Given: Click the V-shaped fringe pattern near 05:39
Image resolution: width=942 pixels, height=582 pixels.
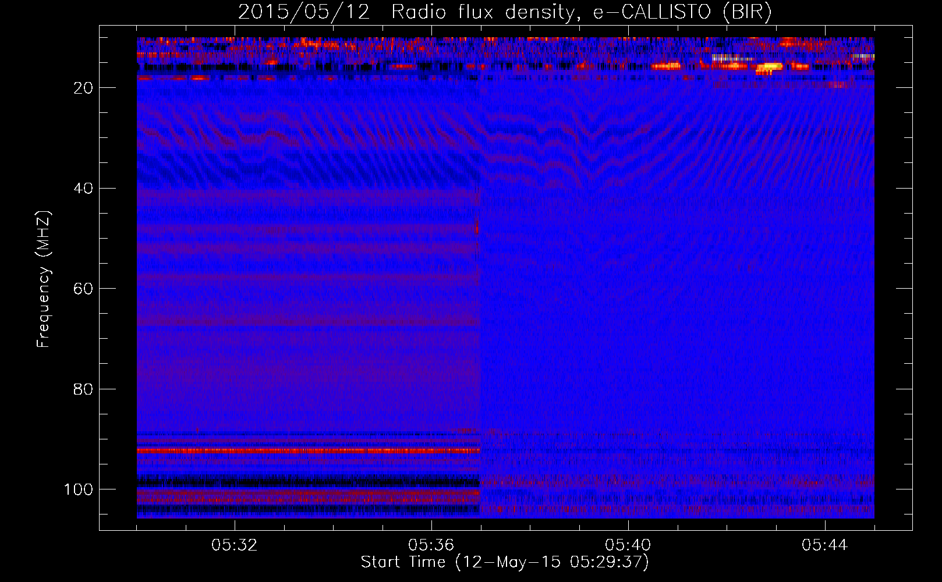Looking at the screenshot, I should click(593, 145).
